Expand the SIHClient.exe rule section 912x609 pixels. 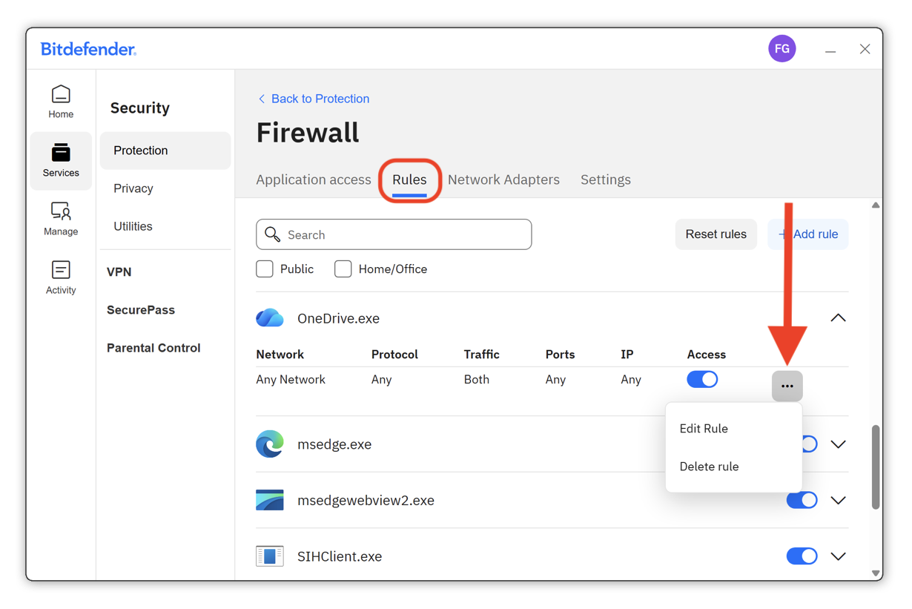(x=838, y=556)
